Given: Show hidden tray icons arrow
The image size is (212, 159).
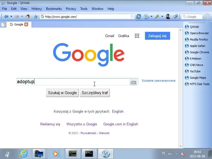Looking at the screenshot, I should tap(176, 154).
